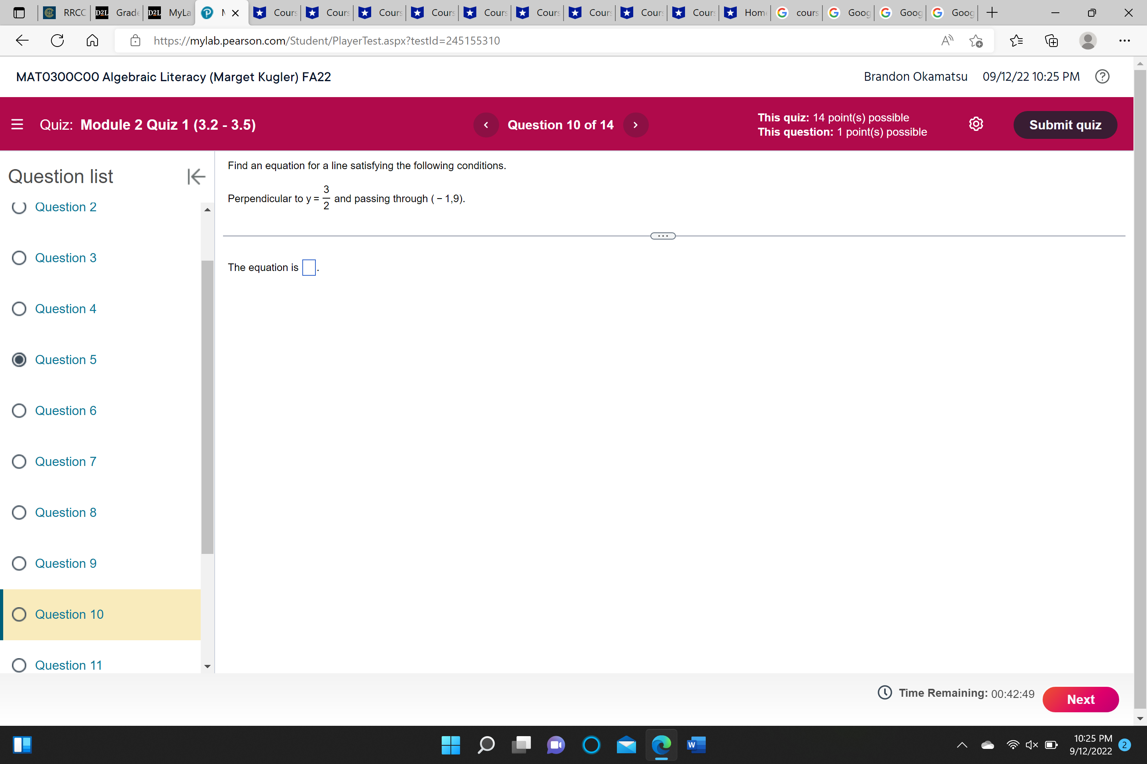Click the Next button at bottom right
Viewport: 1147px width, 764px height.
pos(1080,699)
